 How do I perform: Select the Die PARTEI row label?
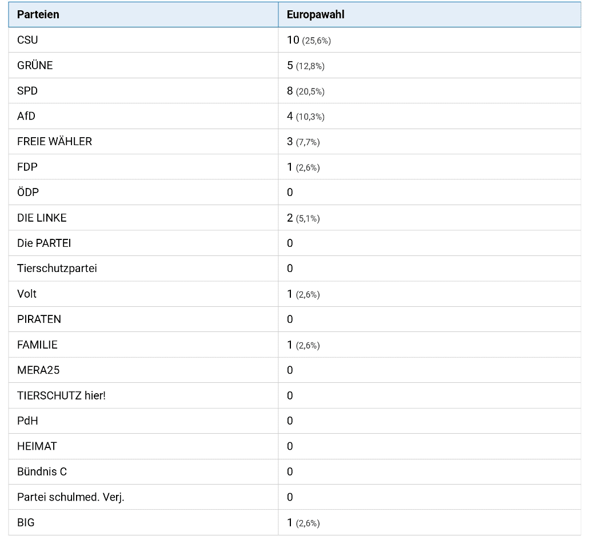[x=44, y=243]
